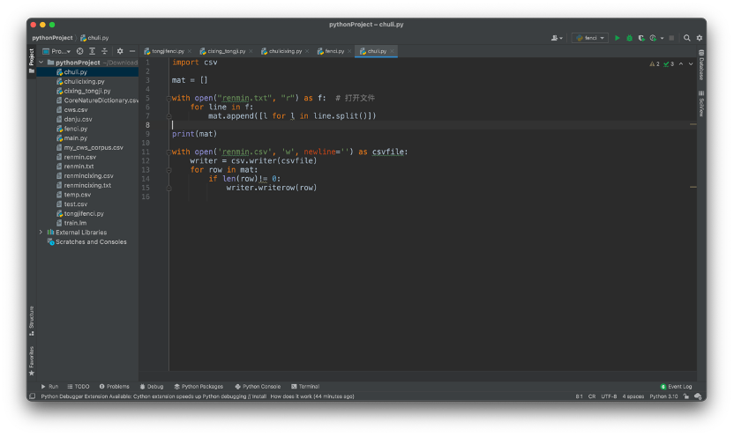This screenshot has height=437, width=734.
Task: Open the TODO tool window
Action: [79, 387]
